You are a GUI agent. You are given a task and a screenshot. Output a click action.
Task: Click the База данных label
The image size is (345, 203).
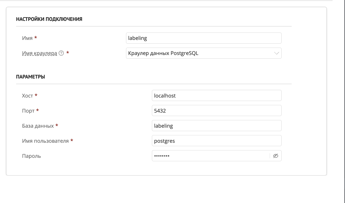(x=38, y=126)
